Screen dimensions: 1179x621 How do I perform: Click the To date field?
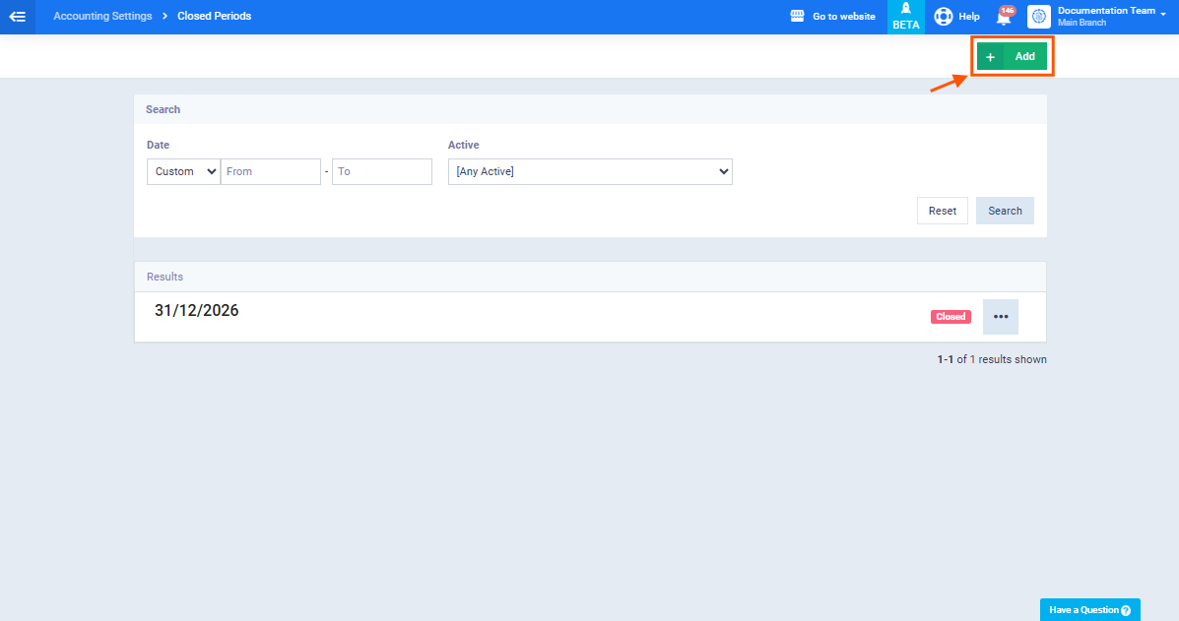382,171
